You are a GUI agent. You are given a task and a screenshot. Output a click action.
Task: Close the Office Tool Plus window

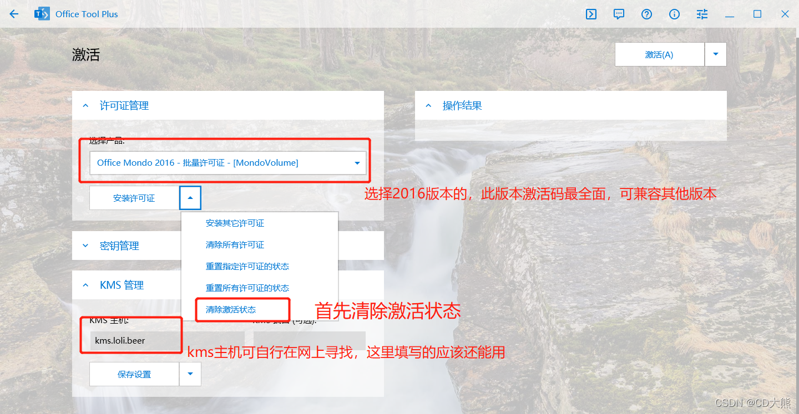(x=785, y=14)
